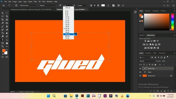Open the Character and Paragraph panels
Viewport: 176px width, 99px height.
[114, 5]
